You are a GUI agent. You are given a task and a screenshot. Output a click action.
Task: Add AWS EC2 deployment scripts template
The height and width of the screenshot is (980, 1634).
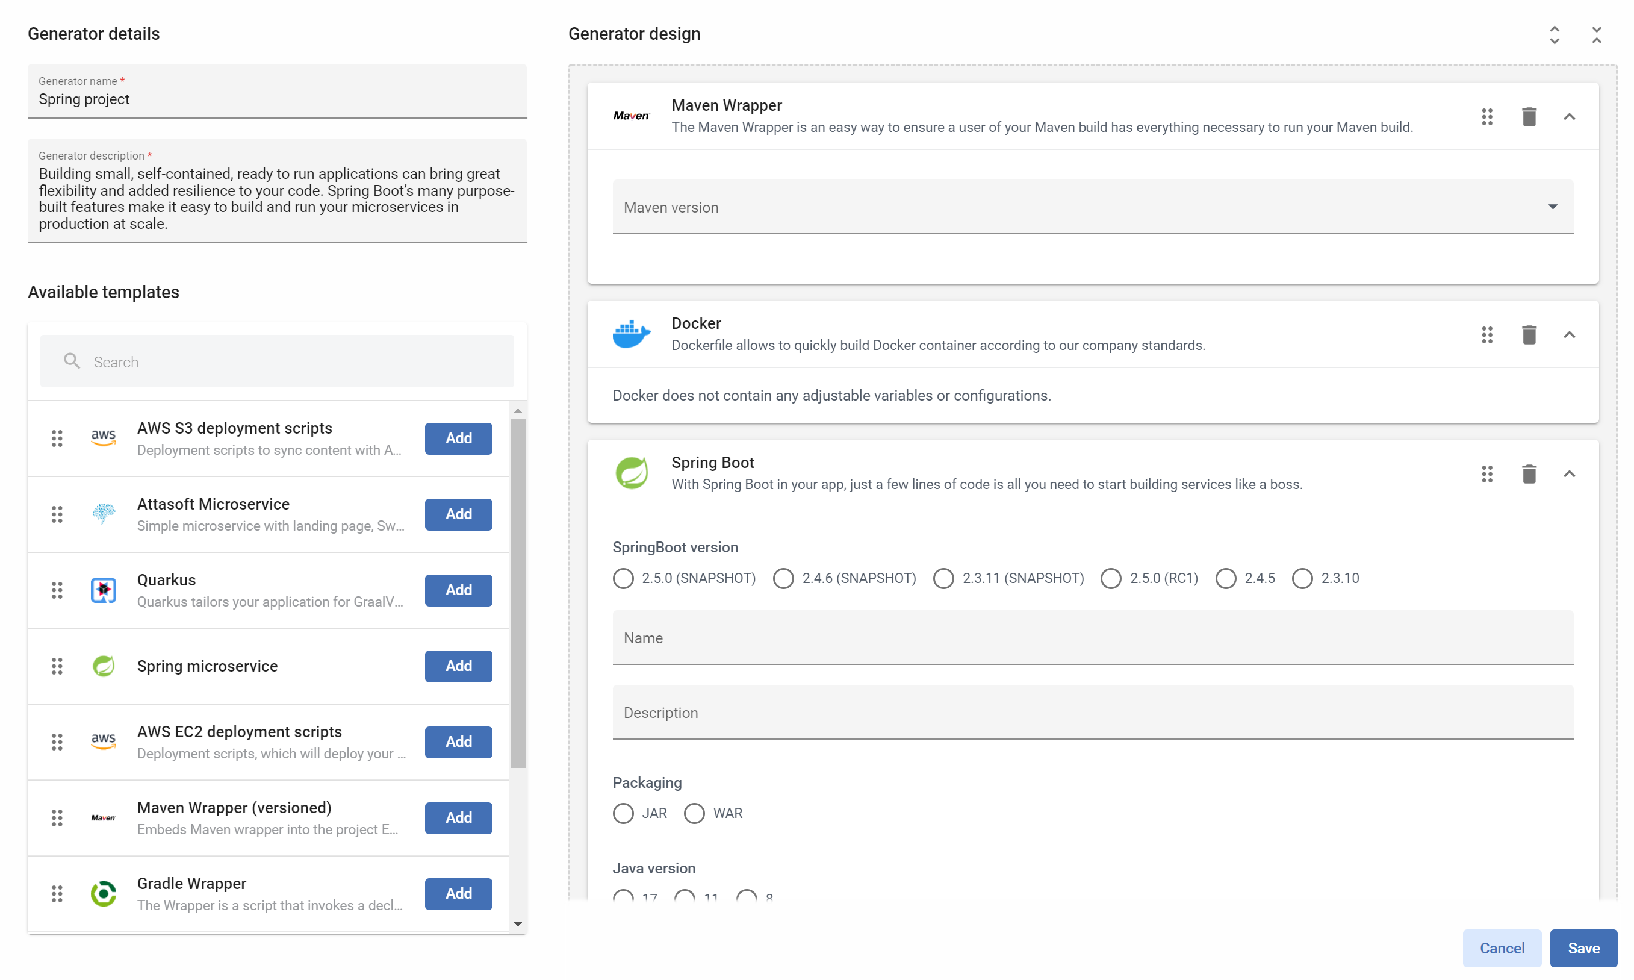[x=458, y=741]
